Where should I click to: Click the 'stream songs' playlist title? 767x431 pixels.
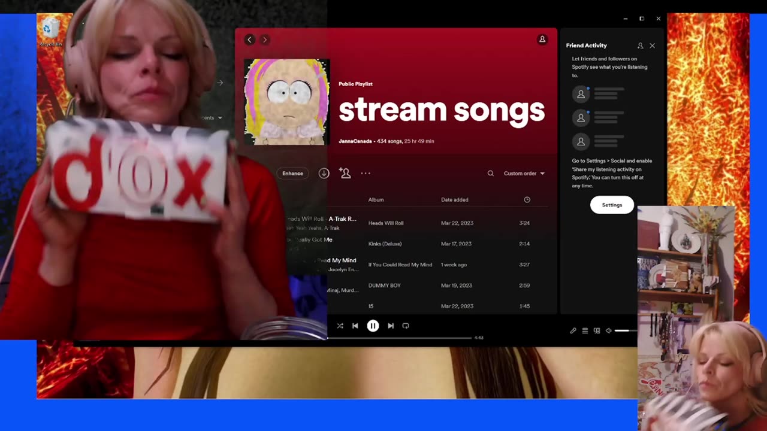click(442, 111)
